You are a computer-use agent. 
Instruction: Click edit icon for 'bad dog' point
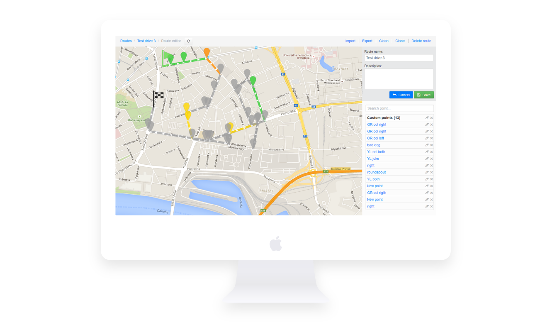point(427,145)
